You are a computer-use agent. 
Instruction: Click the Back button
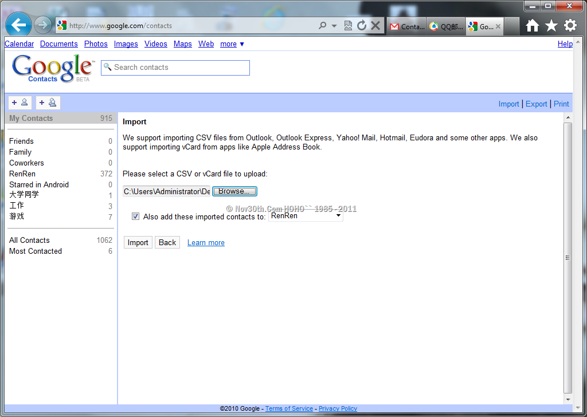pos(167,242)
